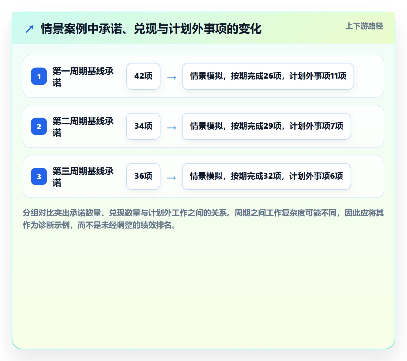Click the diagonal arrow icon beside the title

pyautogui.click(x=30, y=29)
